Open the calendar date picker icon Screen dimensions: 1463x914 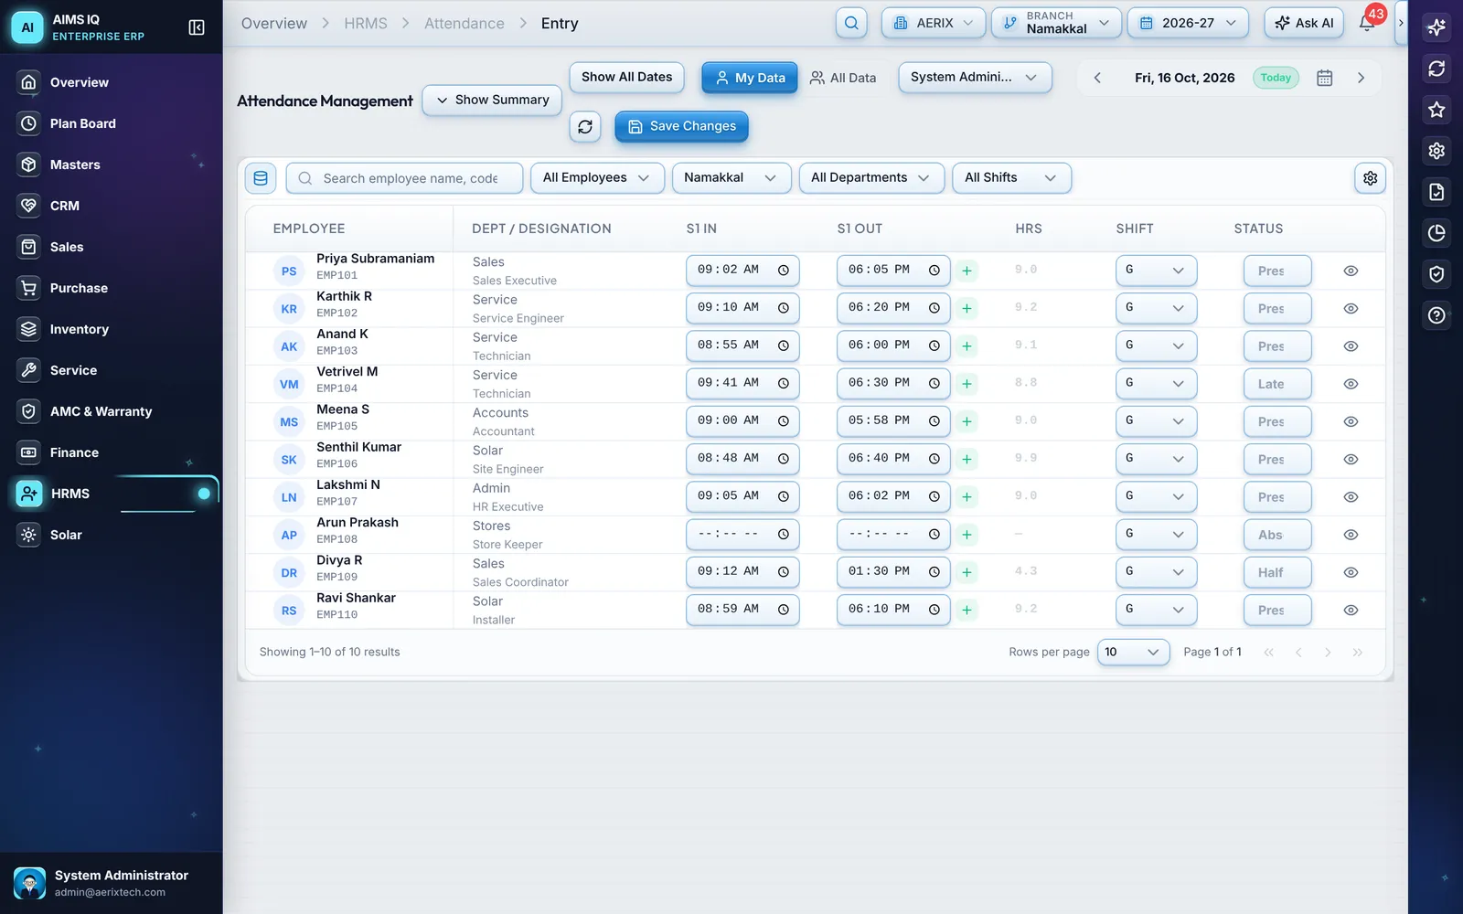click(x=1324, y=78)
